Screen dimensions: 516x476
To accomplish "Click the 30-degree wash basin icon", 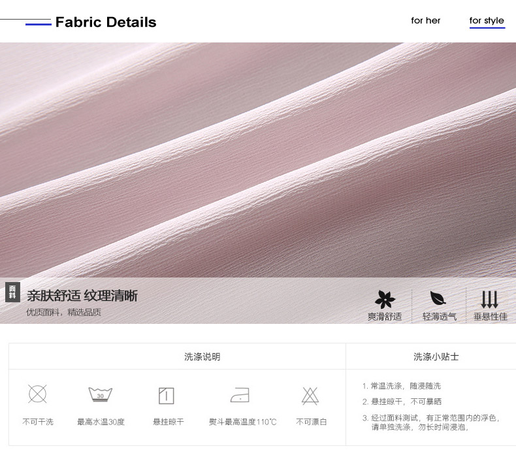I will (101, 394).
